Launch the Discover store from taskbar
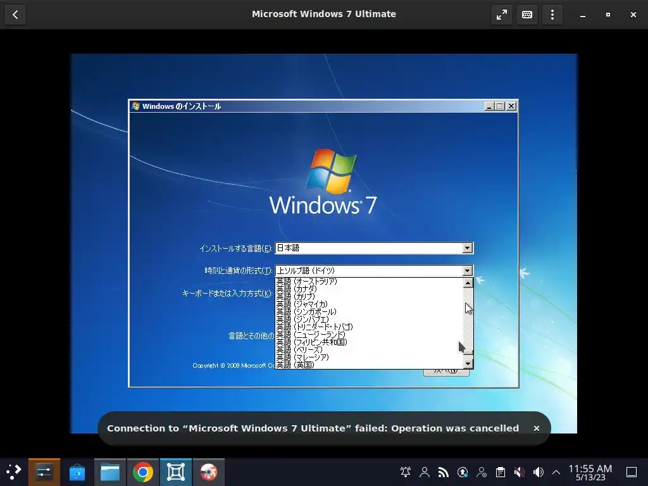This screenshot has height=486, width=648. tap(77, 472)
